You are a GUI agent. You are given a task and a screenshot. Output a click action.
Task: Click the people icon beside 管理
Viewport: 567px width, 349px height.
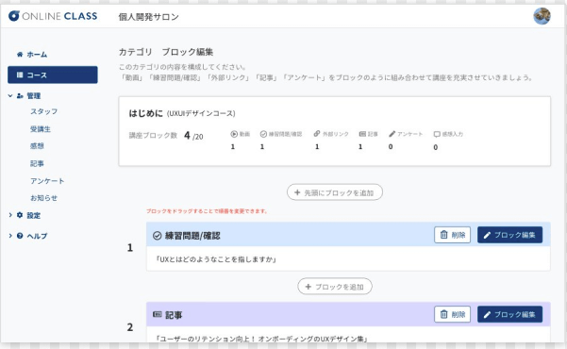(20, 96)
